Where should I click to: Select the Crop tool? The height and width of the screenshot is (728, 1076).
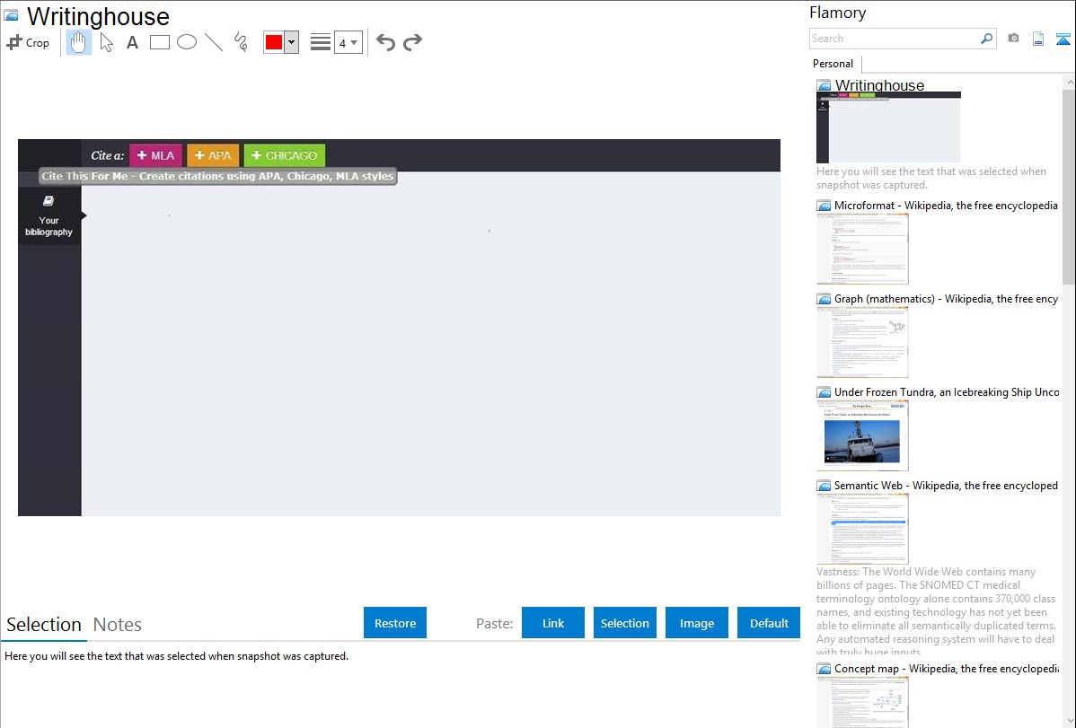[x=28, y=42]
